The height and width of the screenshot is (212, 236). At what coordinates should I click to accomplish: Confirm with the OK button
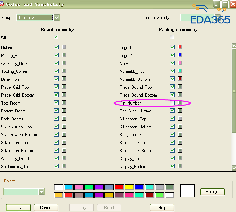pyautogui.click(x=18, y=208)
